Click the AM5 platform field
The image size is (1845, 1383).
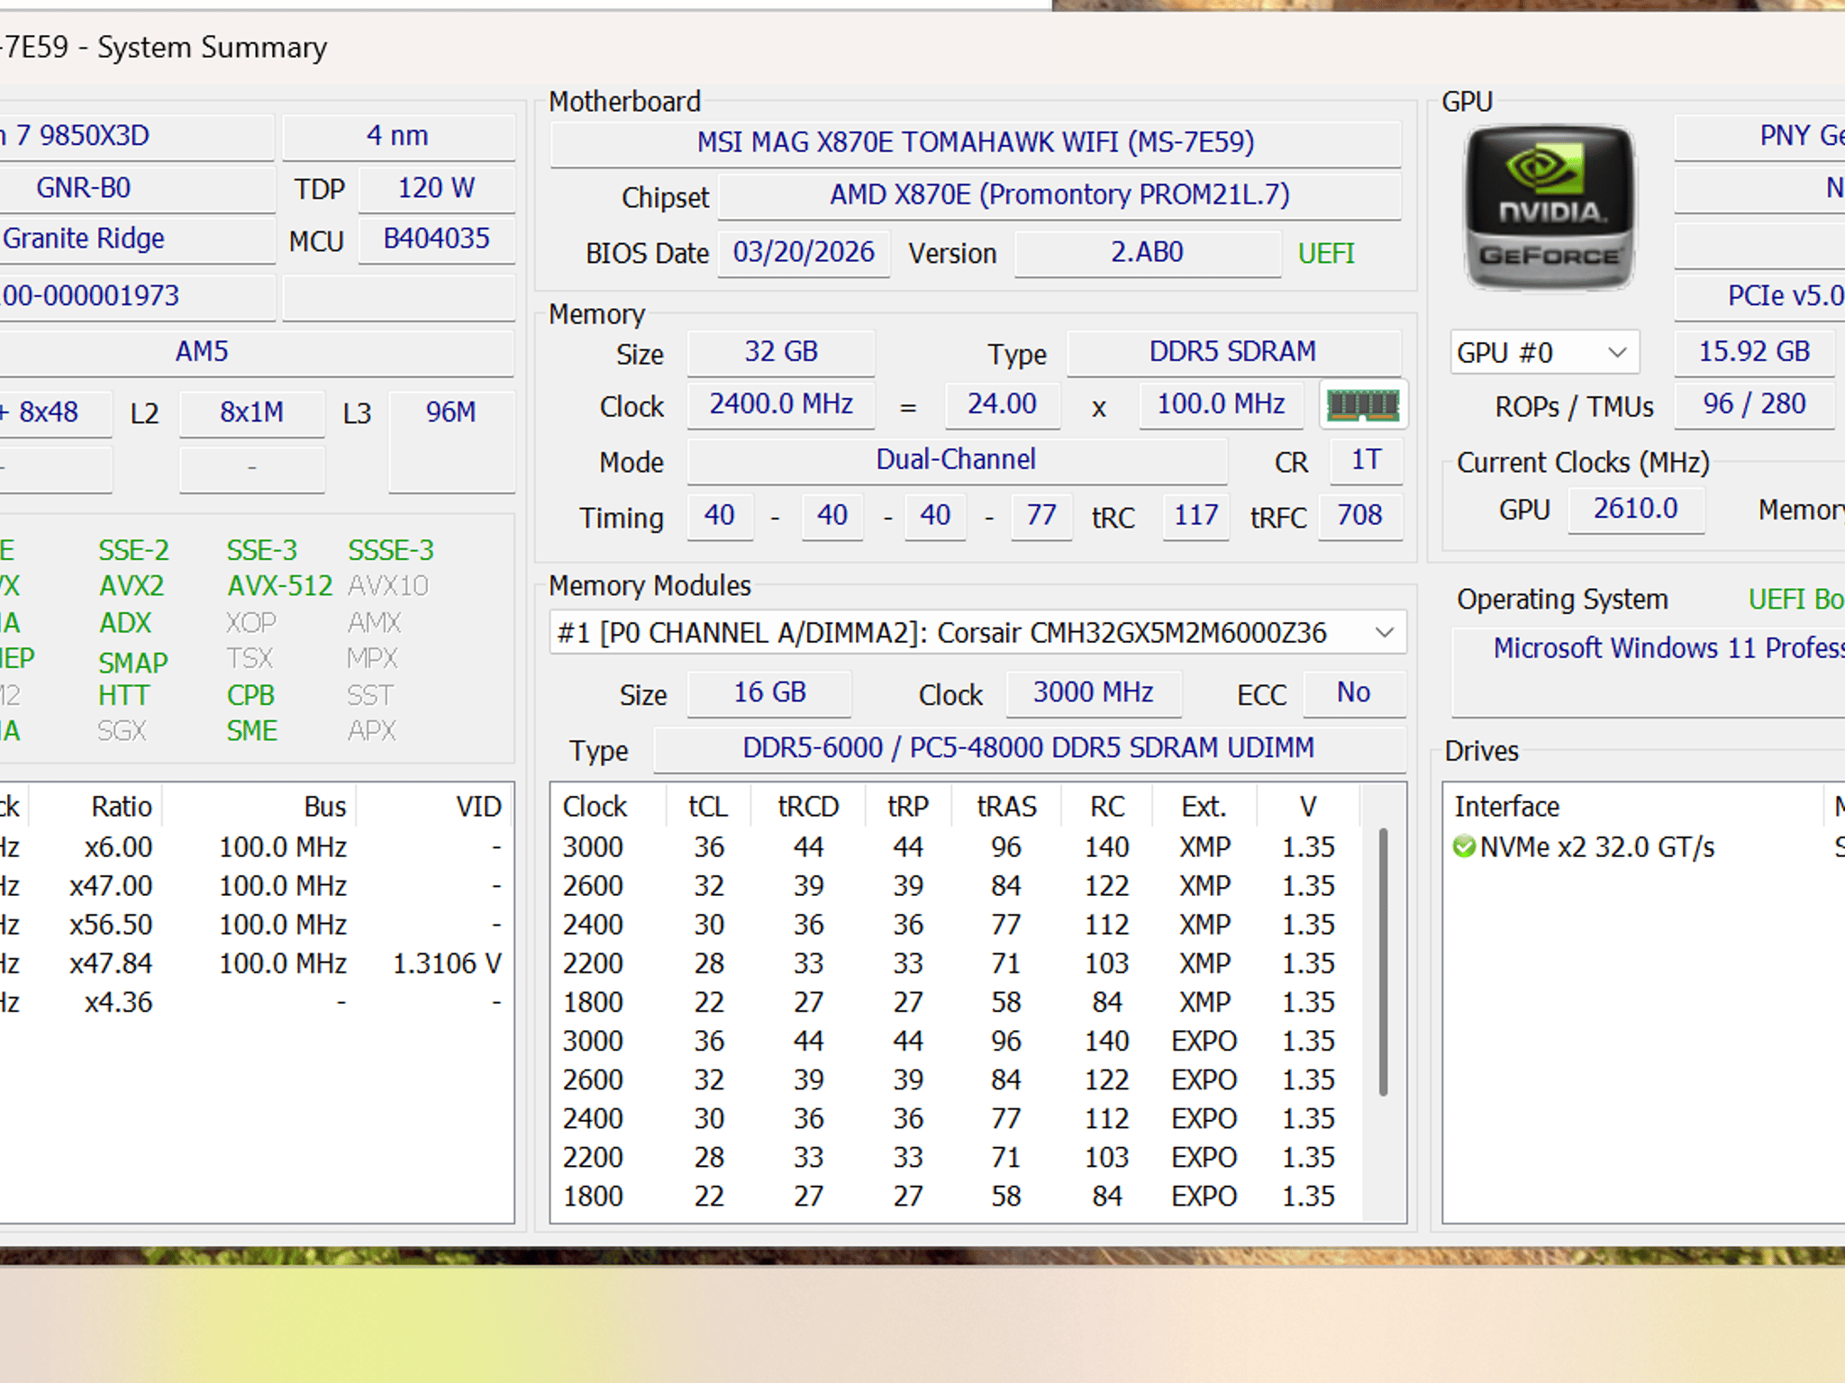[x=257, y=351]
